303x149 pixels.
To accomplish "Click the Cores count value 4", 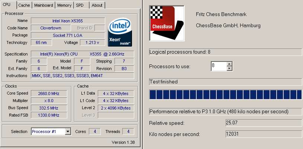I will [95, 131].
